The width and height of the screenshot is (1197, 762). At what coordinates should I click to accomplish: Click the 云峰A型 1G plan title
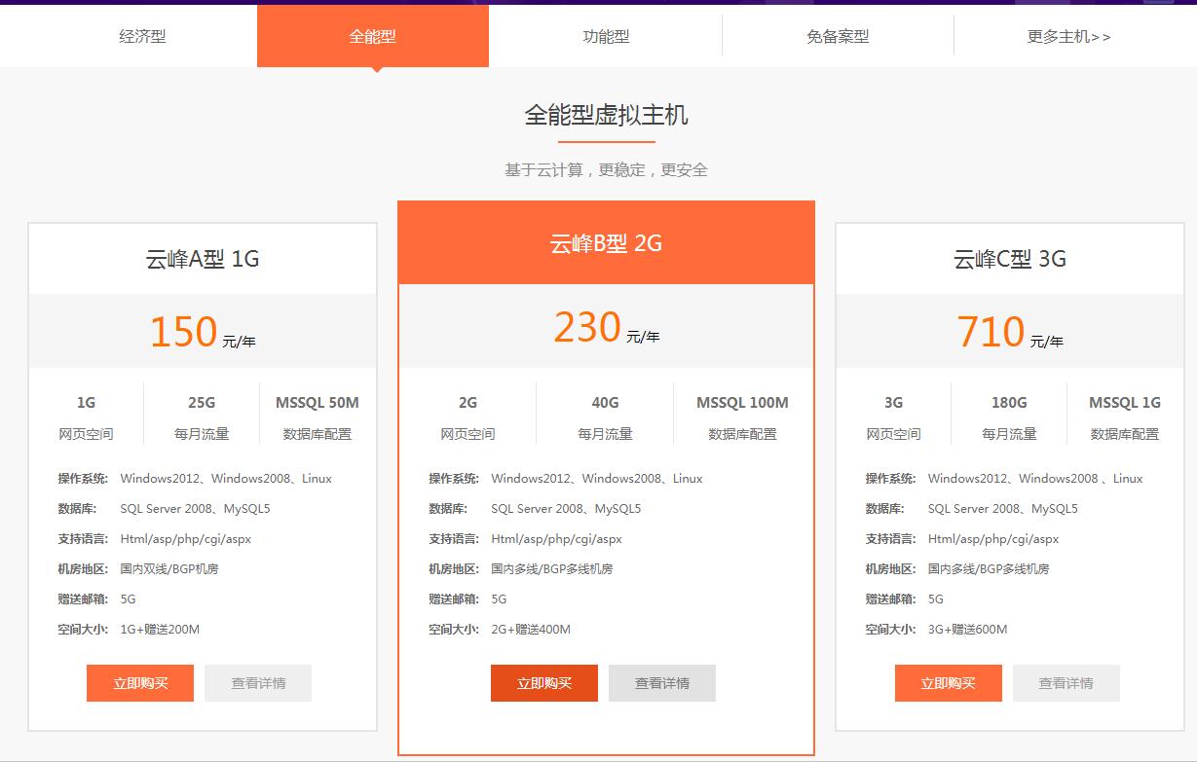[203, 259]
